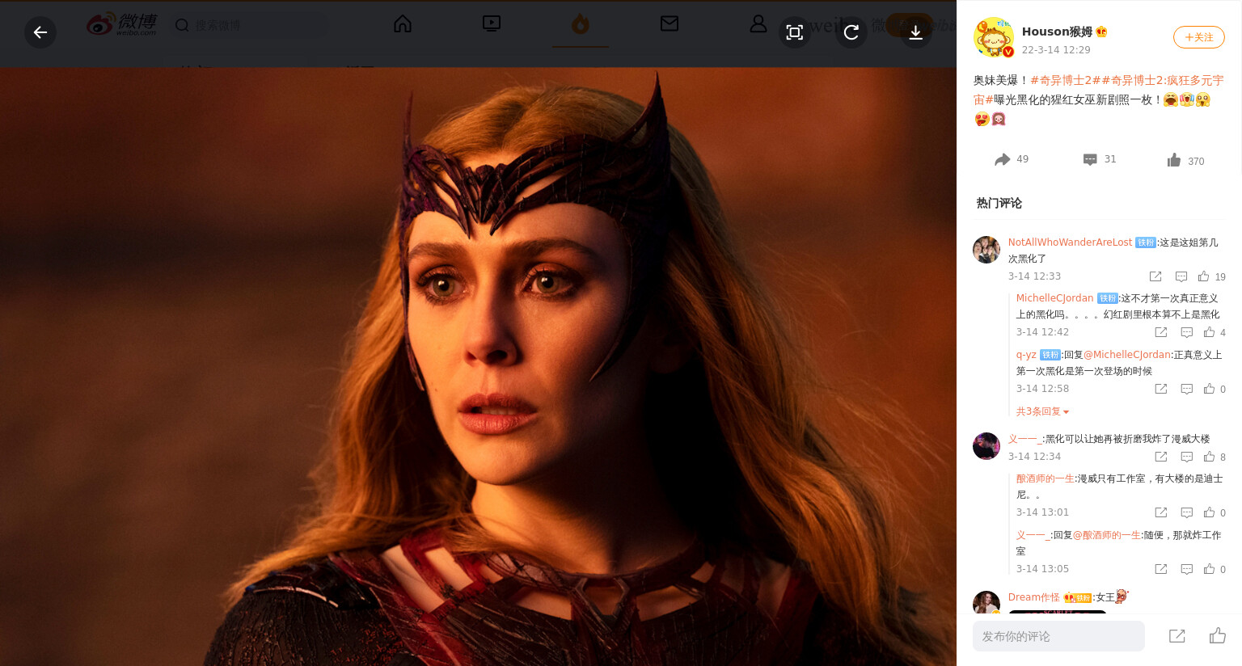Rotate the image with the rotate icon
The image size is (1242, 666).
click(851, 32)
